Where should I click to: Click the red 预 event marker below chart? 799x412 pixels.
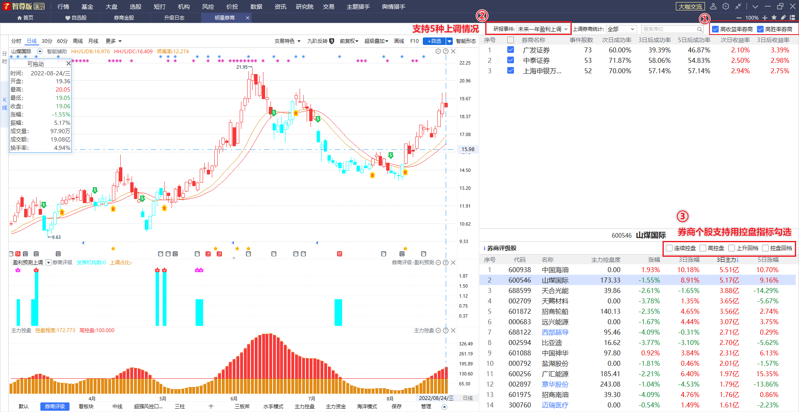[340, 254]
